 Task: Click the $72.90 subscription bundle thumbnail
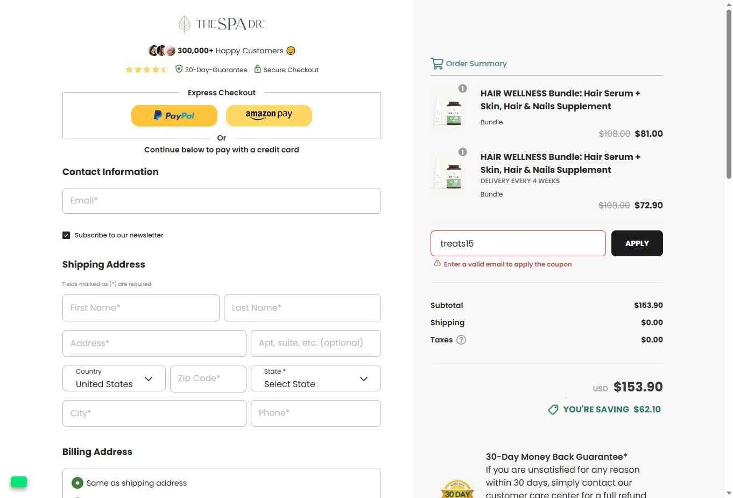click(448, 173)
